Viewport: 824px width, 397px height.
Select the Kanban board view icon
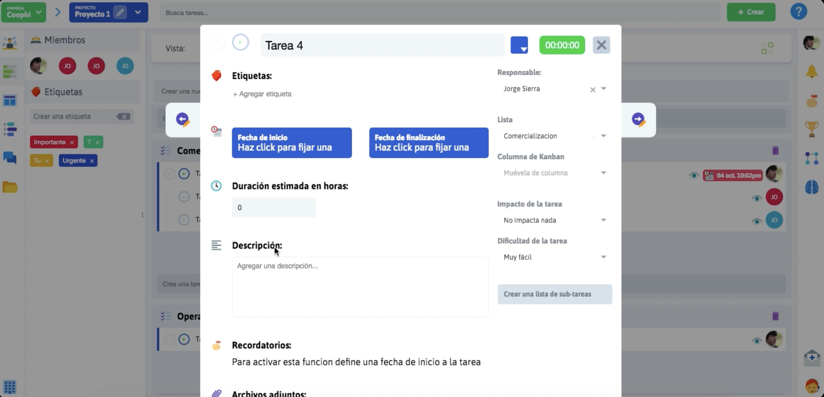(x=10, y=100)
